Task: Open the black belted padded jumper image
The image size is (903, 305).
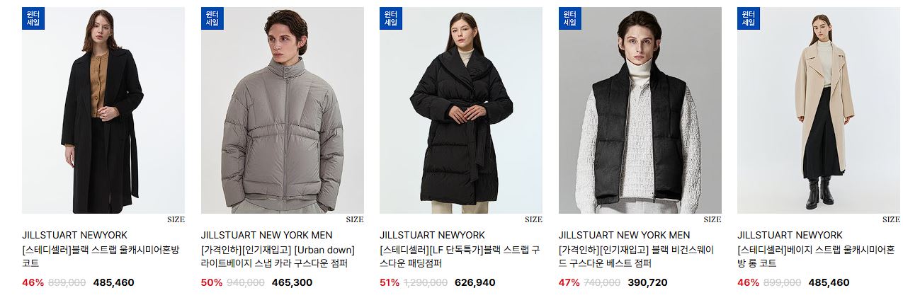Action: click(461, 110)
